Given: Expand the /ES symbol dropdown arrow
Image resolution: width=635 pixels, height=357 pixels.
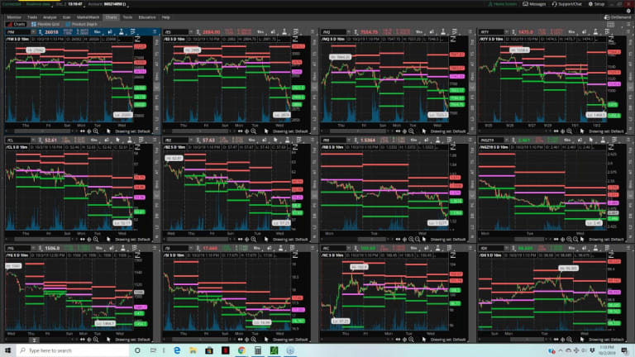Looking at the screenshot, I should click(191, 32).
